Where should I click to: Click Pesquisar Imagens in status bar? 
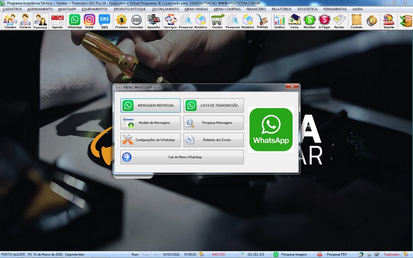pyautogui.click(x=294, y=254)
